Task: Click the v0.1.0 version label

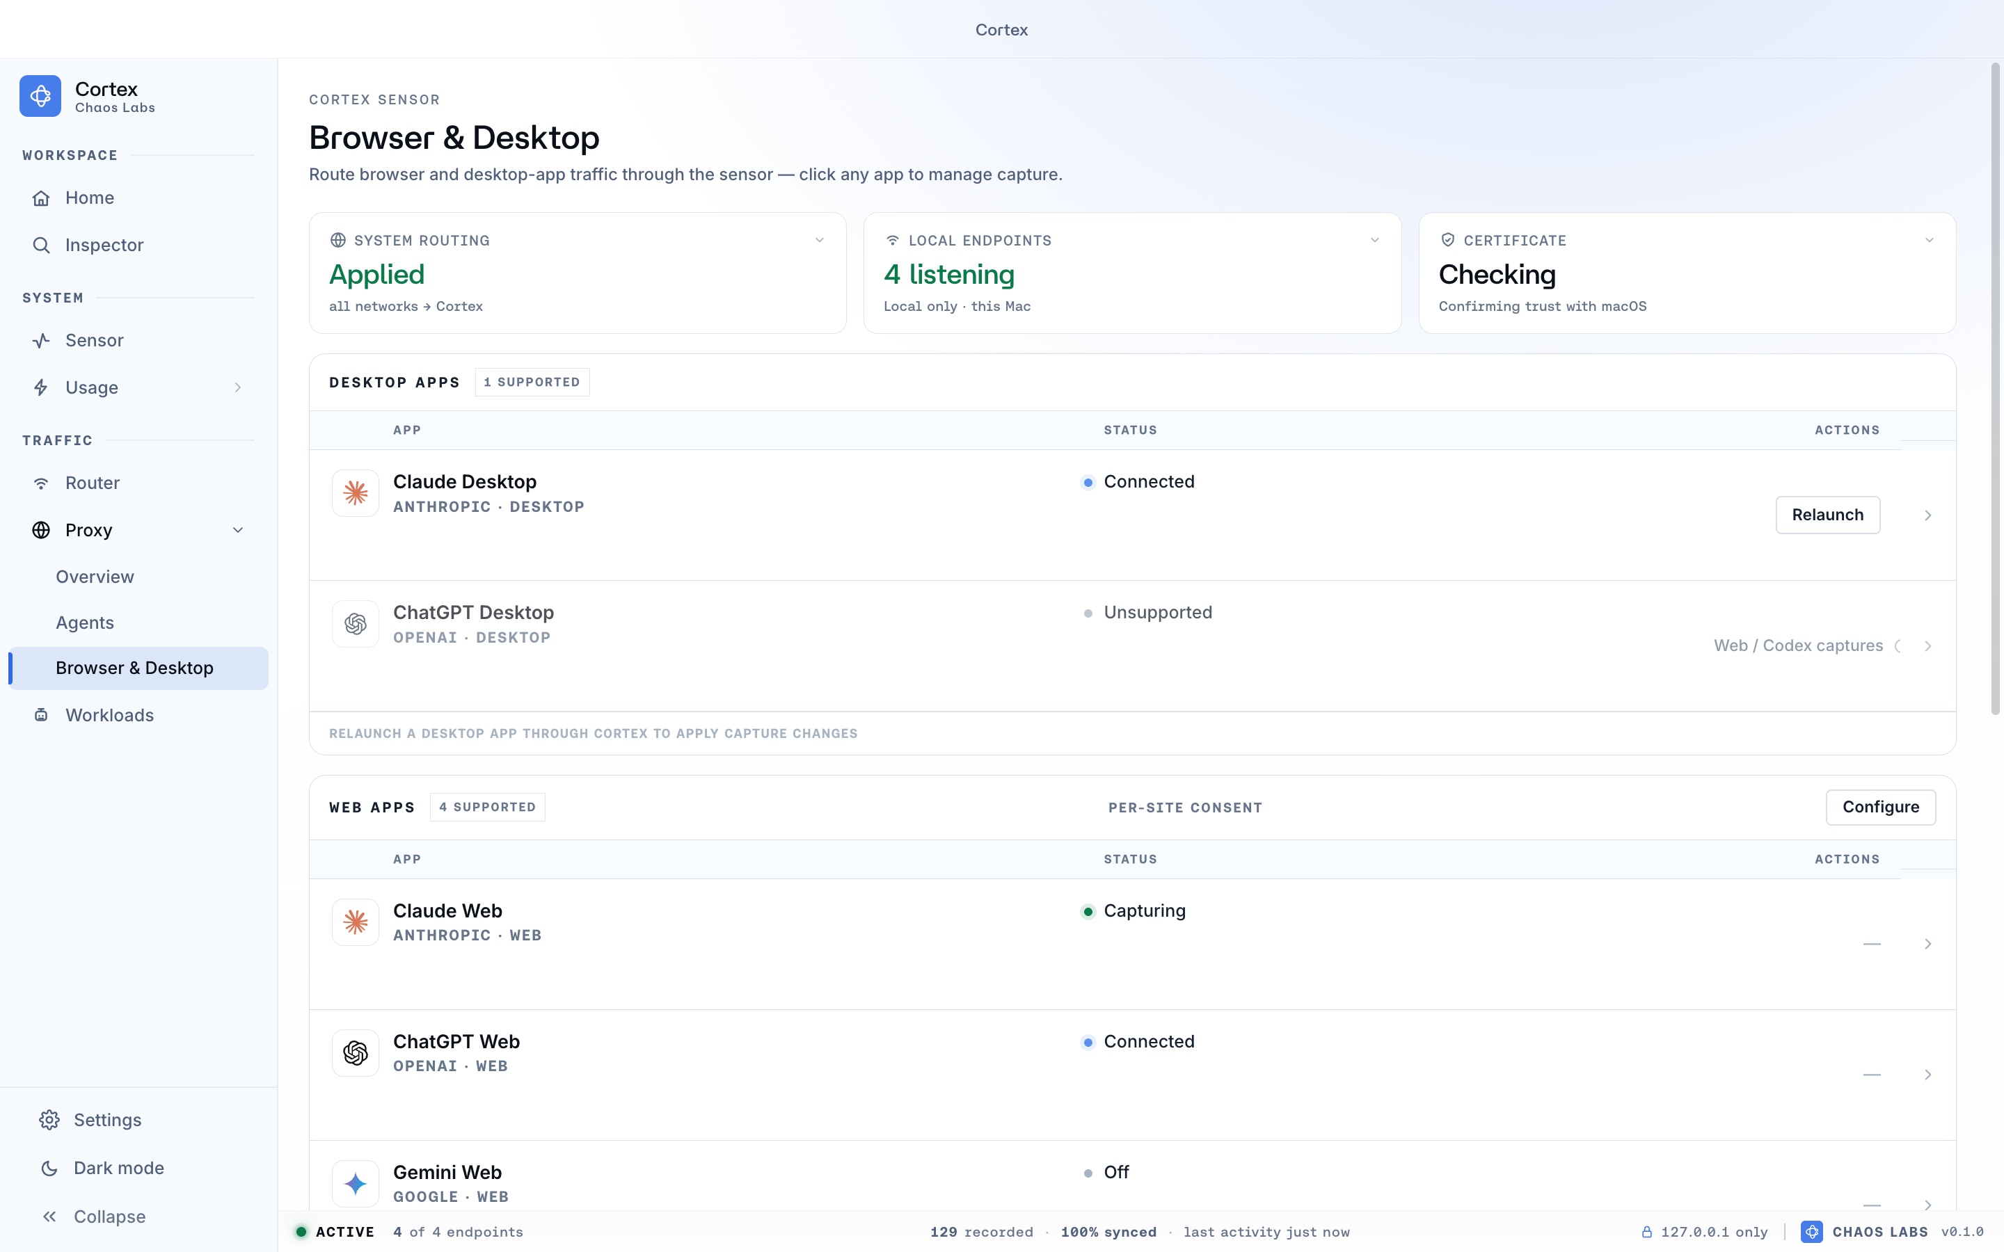Action: coord(1962,1232)
